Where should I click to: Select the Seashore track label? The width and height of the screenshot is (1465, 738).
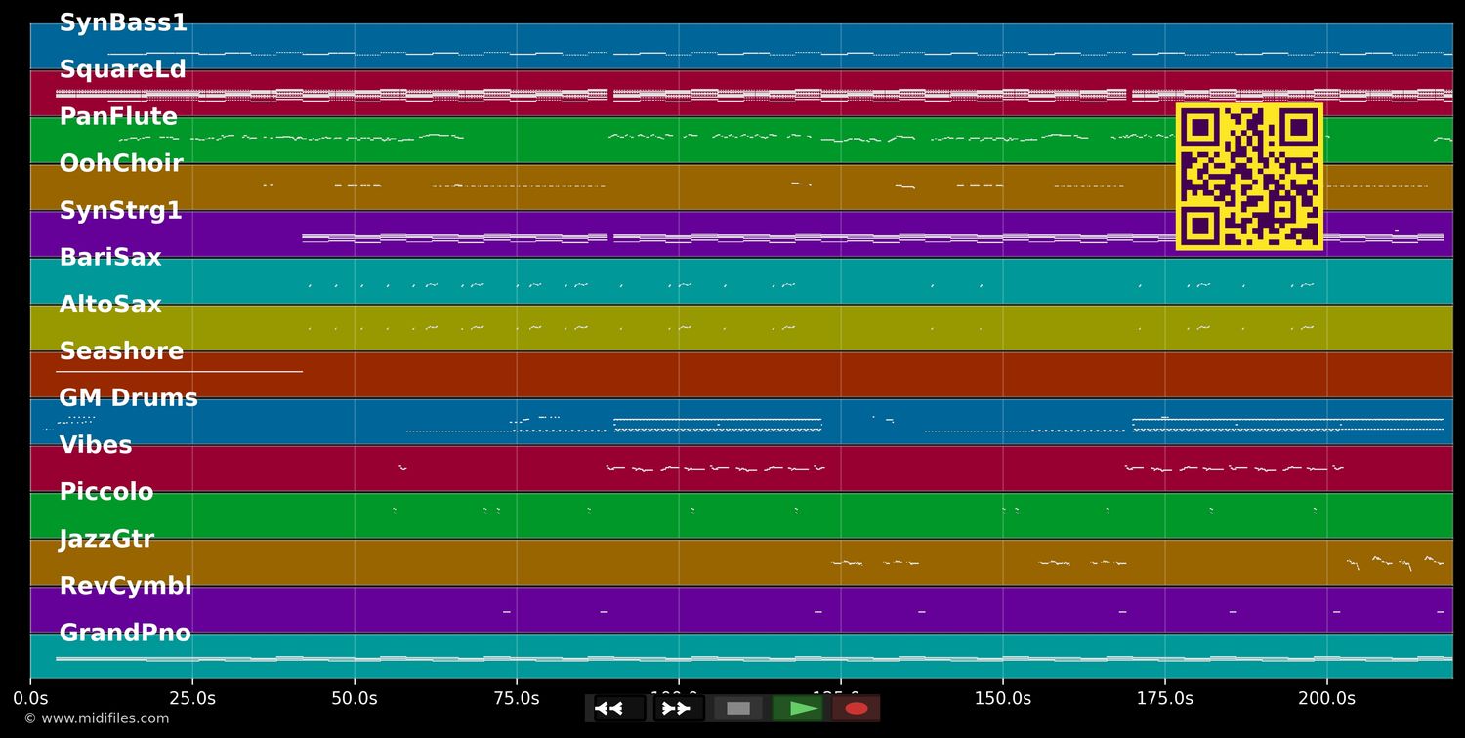(x=121, y=351)
